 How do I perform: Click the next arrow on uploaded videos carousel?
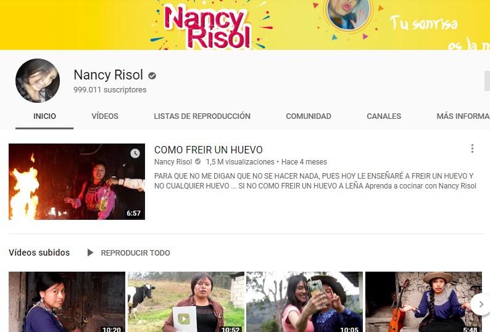pos(481,304)
